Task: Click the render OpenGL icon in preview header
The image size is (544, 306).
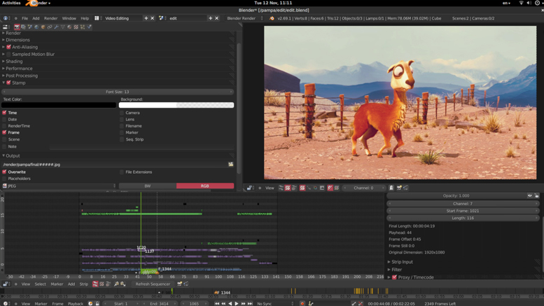Action: click(399, 188)
